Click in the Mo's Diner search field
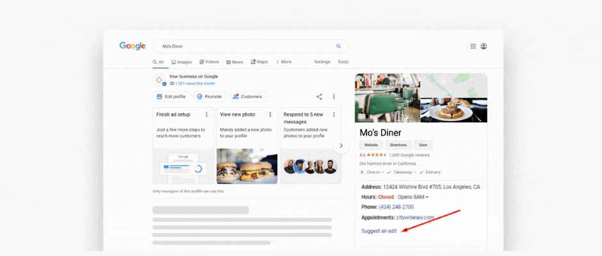Image resolution: width=602 pixels, height=256 pixels. [x=250, y=46]
